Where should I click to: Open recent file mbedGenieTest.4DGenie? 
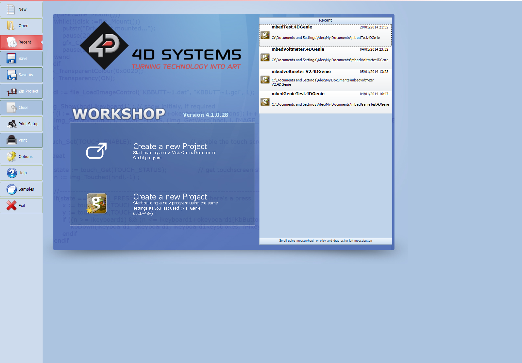tap(326, 102)
